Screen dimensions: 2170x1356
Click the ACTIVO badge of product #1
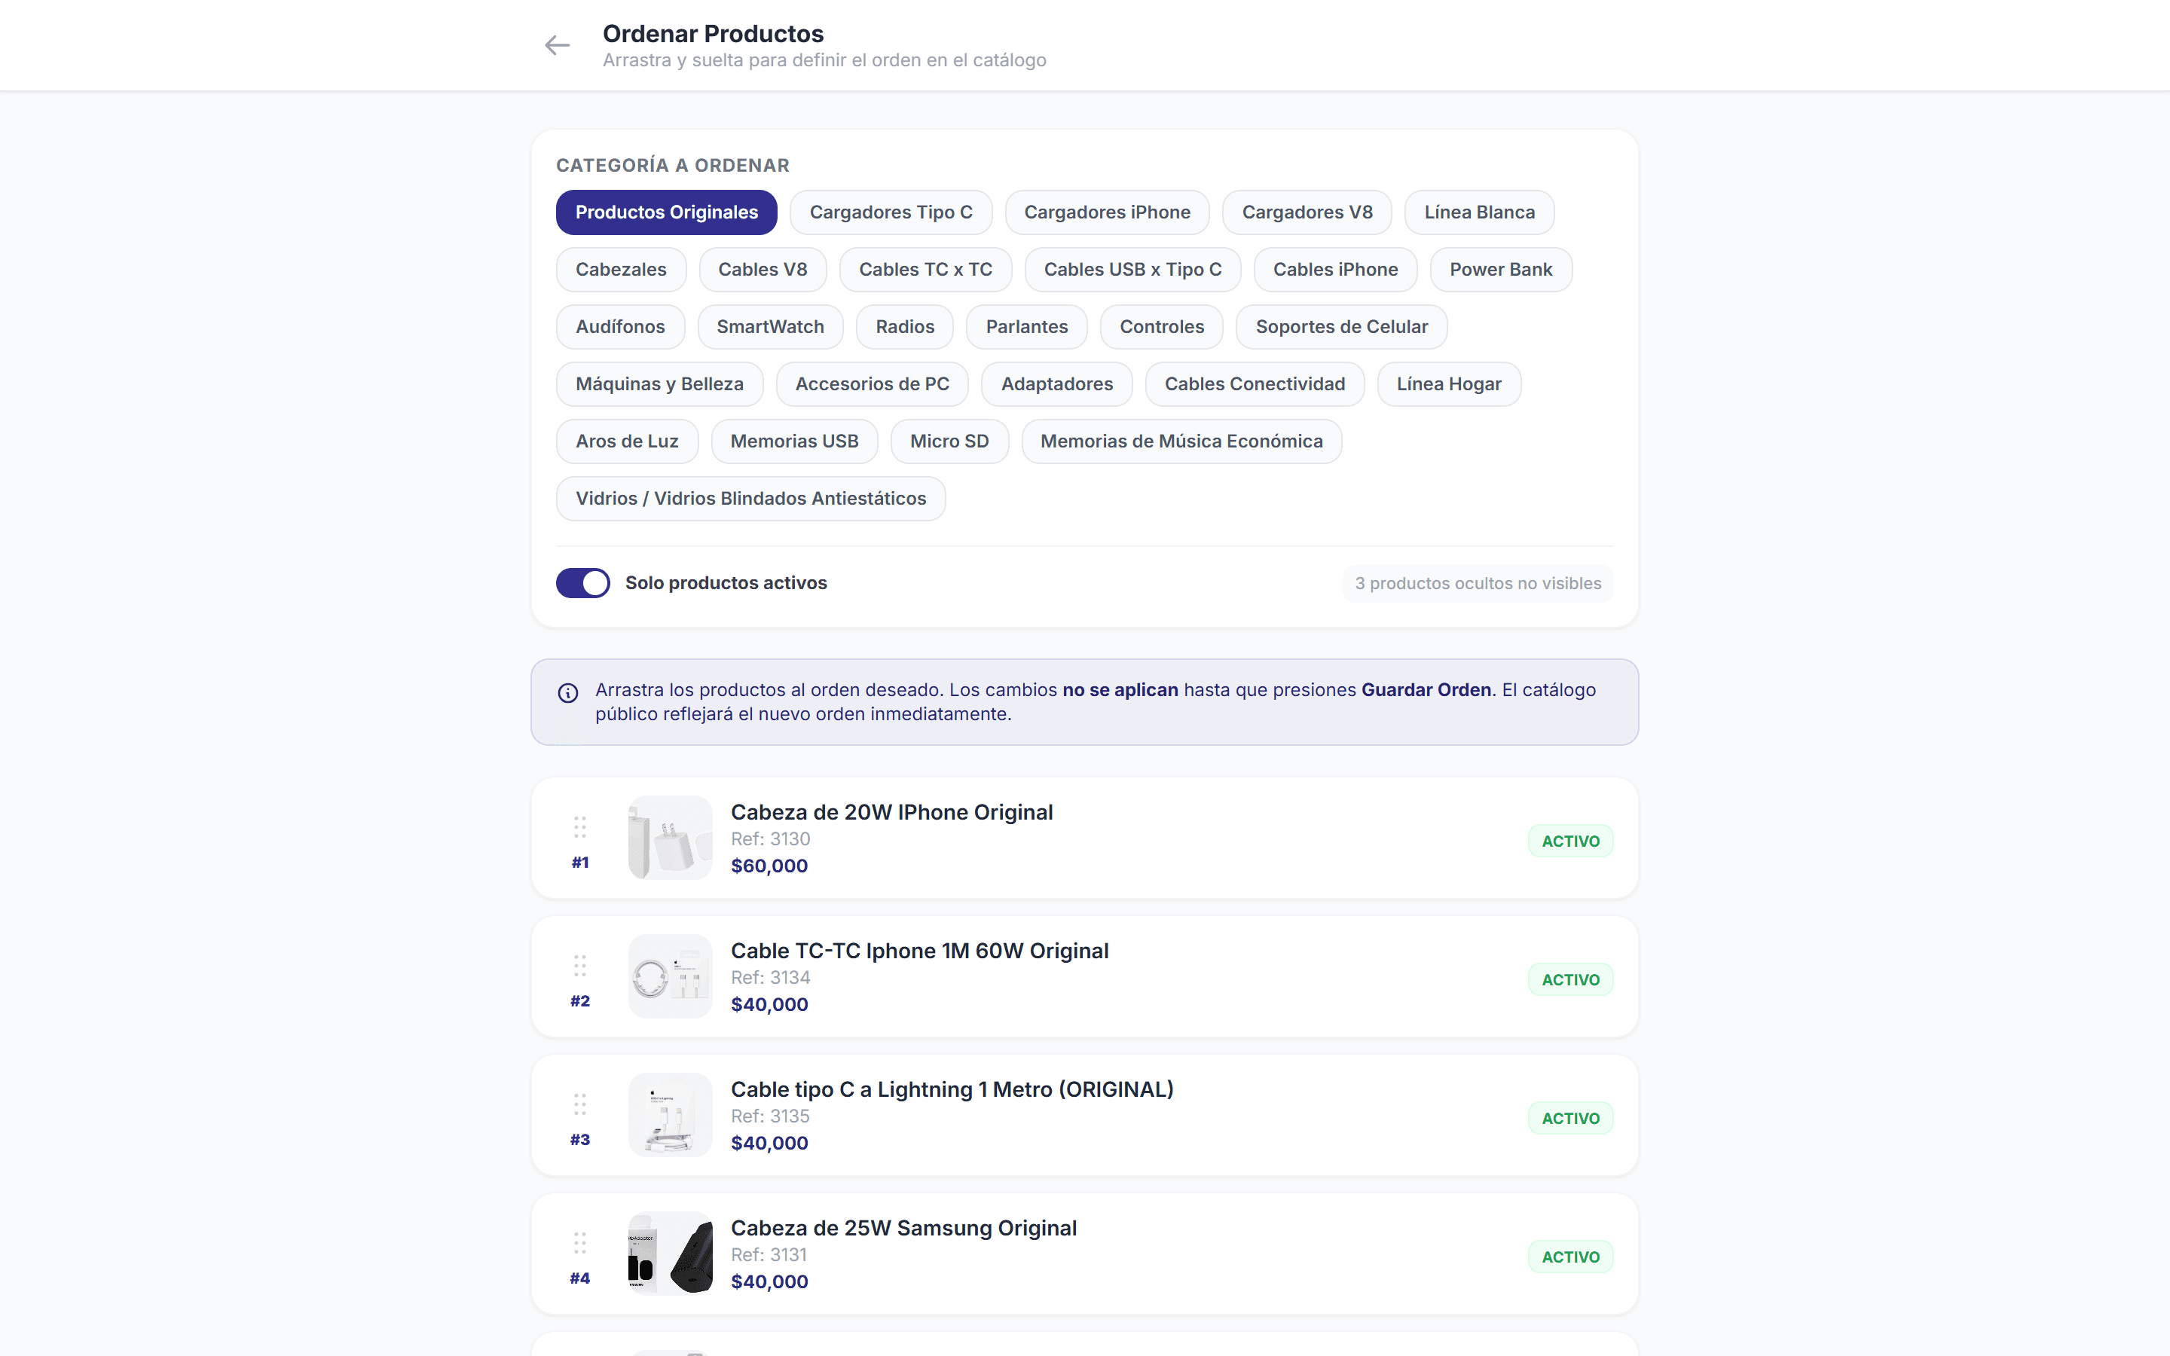click(1570, 841)
